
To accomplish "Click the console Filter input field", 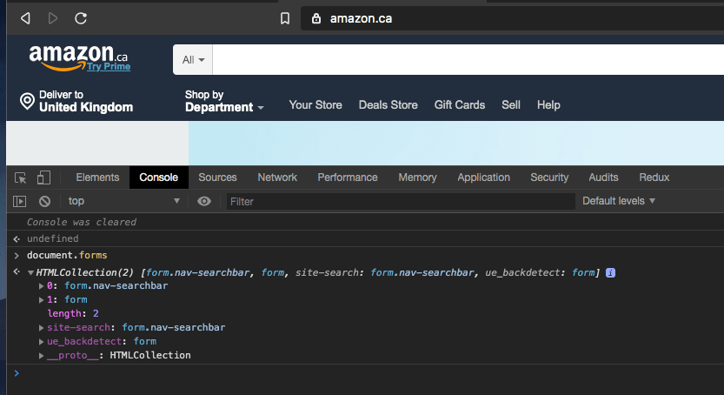I will 400,201.
